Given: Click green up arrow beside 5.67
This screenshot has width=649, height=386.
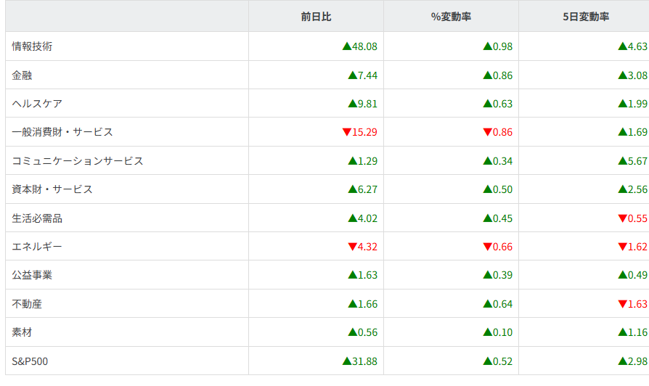Looking at the screenshot, I should (622, 161).
